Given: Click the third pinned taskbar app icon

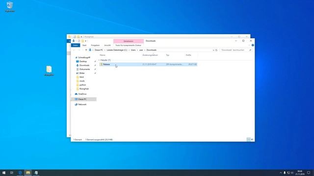Looking at the screenshot, I should click(x=36, y=173).
